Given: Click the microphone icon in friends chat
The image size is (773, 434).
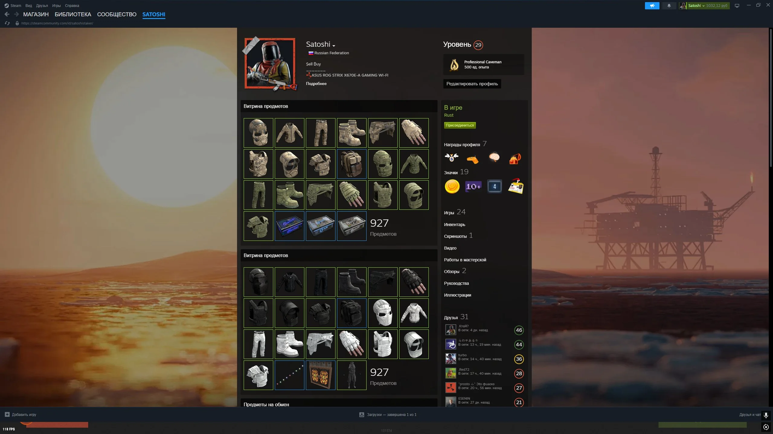Looking at the screenshot, I should (x=766, y=415).
